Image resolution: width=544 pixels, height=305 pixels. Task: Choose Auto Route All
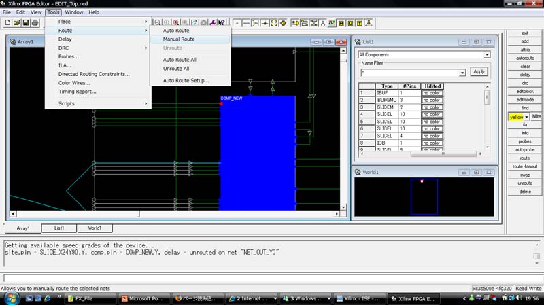point(180,60)
